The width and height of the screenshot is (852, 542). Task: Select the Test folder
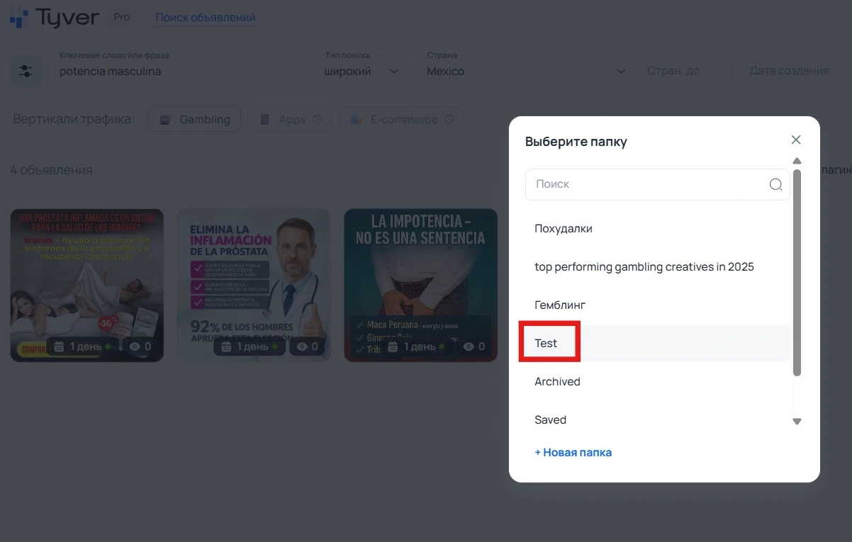tap(546, 344)
